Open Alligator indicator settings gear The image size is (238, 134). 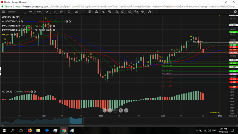tap(67, 21)
